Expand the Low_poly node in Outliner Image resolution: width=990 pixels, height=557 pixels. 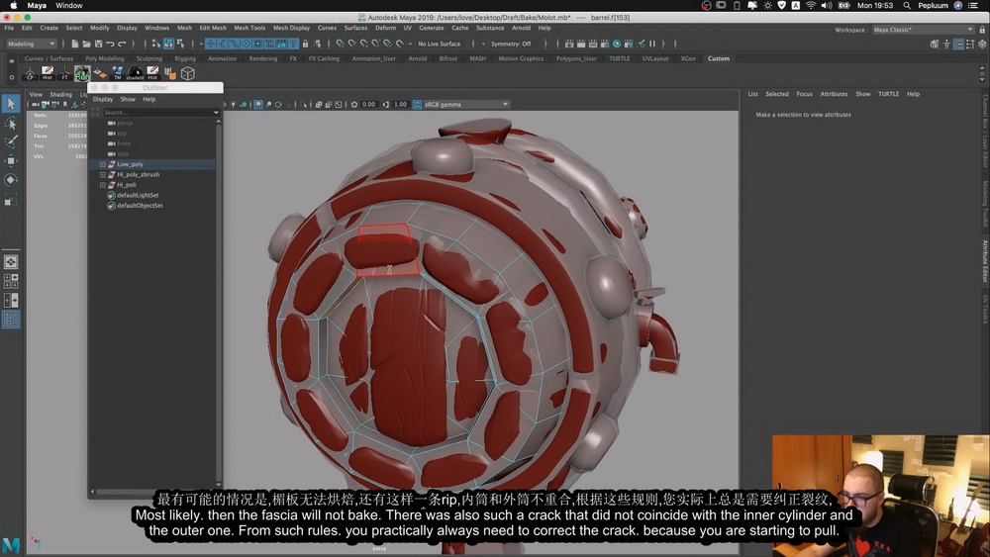point(102,164)
